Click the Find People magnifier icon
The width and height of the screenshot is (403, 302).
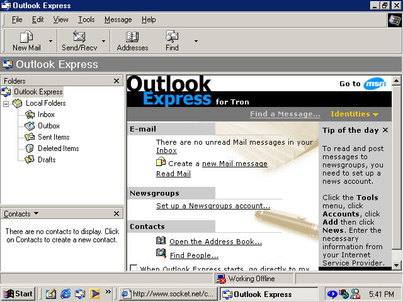pyautogui.click(x=161, y=254)
